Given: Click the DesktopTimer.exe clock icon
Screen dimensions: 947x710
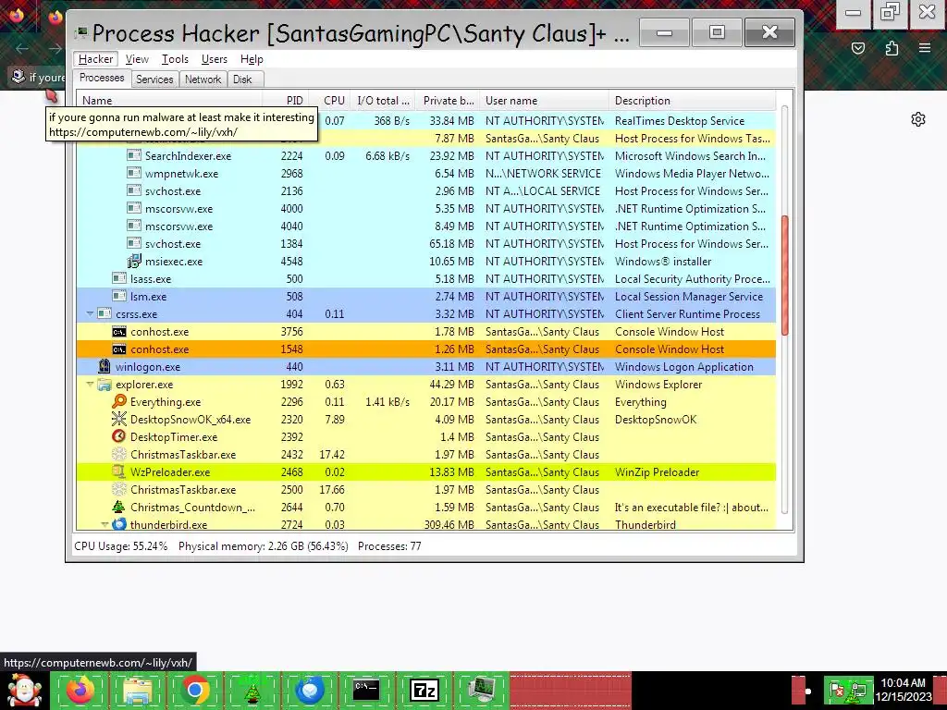Looking at the screenshot, I should [x=119, y=436].
